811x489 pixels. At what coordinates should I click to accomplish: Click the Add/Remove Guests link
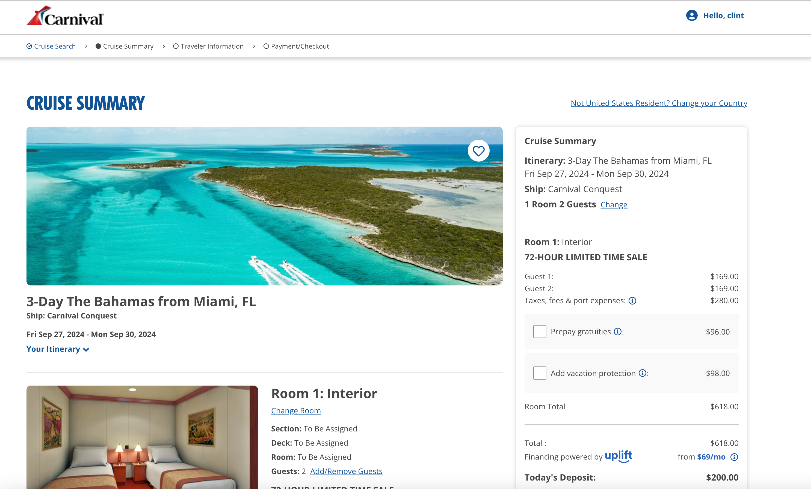pyautogui.click(x=346, y=471)
